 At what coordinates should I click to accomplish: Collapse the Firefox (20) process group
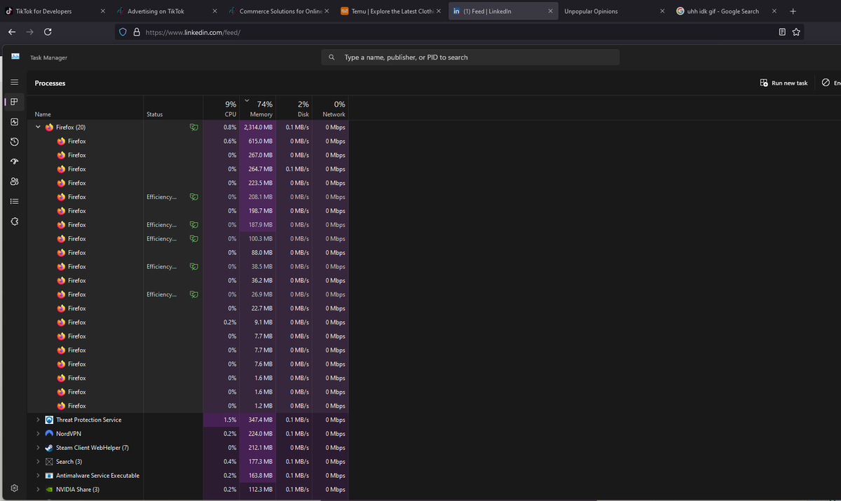tap(38, 127)
